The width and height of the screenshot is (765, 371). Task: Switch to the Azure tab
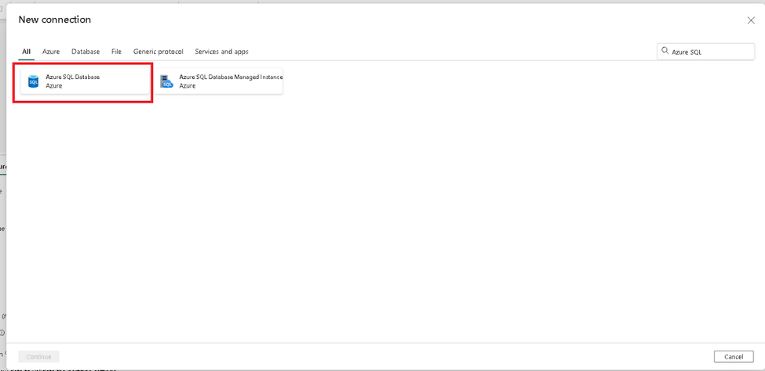[x=51, y=52]
